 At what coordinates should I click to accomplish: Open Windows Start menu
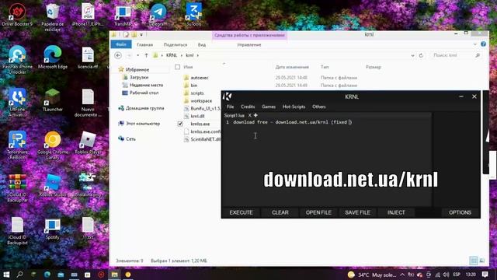[6, 275]
